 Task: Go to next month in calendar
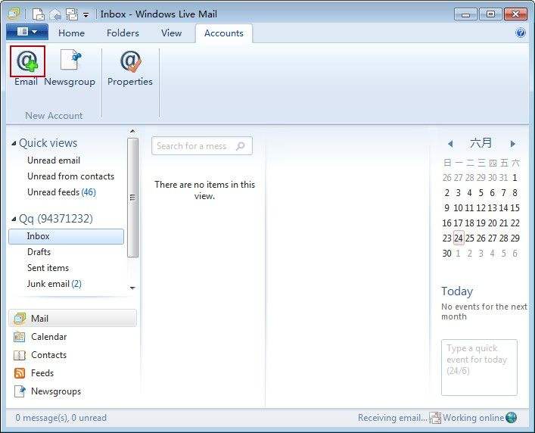[512, 144]
